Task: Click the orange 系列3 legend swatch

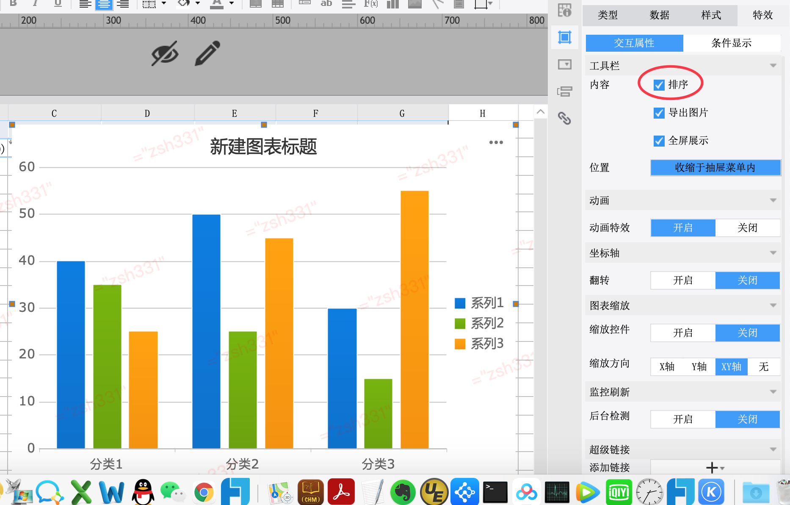Action: [x=460, y=344]
